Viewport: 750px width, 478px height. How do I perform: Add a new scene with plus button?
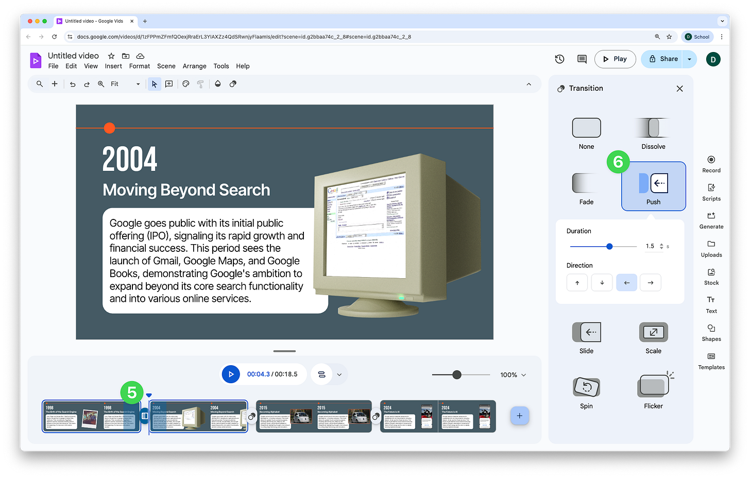pyautogui.click(x=519, y=416)
